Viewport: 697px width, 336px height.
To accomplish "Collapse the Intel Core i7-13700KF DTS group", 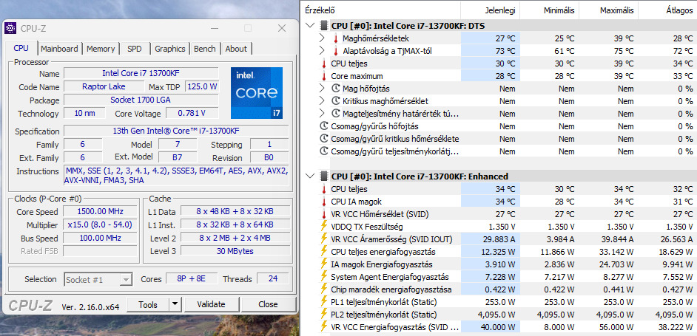I will click(x=310, y=26).
